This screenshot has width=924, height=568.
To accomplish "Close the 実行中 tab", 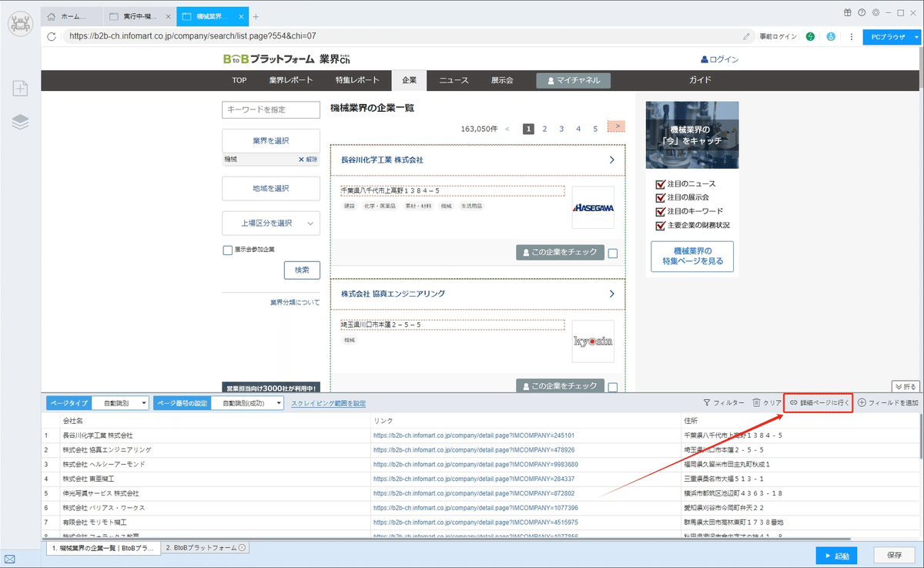I will pos(168,16).
